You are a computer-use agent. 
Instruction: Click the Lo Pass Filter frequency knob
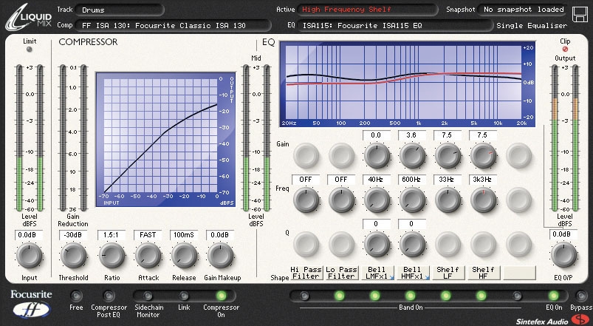click(341, 200)
